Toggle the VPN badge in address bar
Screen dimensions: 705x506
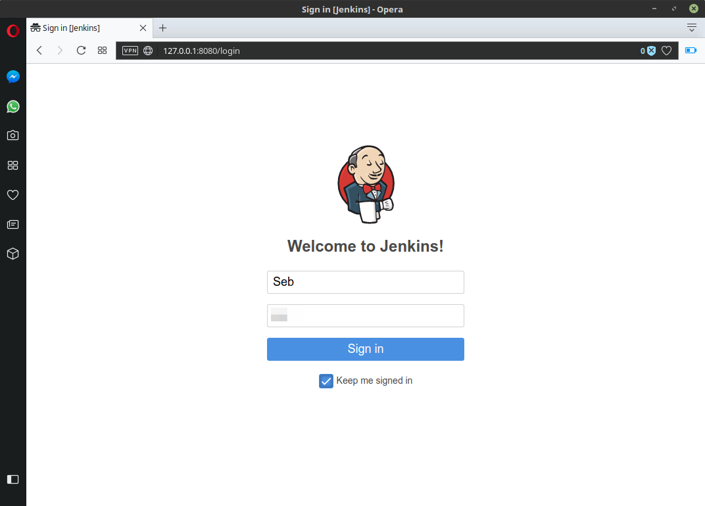[130, 51]
